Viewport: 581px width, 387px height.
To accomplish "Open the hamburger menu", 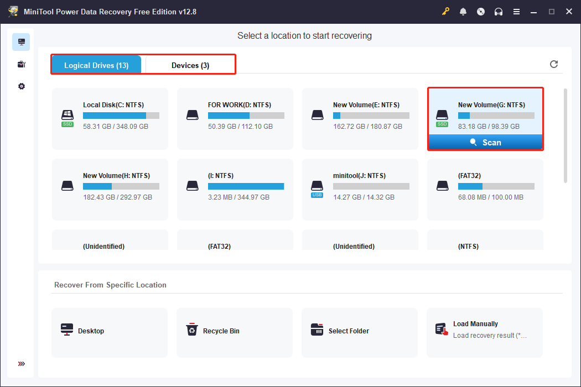I will click(516, 12).
